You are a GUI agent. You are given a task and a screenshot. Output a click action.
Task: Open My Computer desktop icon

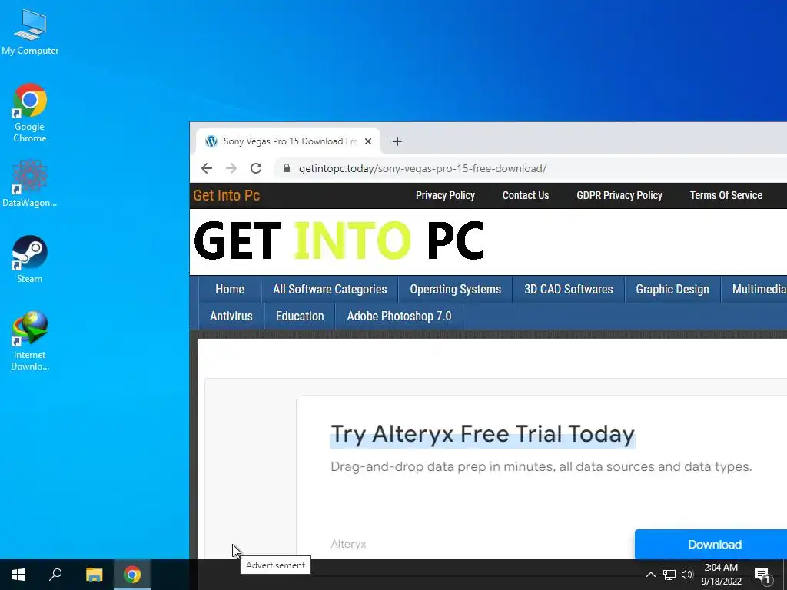pos(30,32)
